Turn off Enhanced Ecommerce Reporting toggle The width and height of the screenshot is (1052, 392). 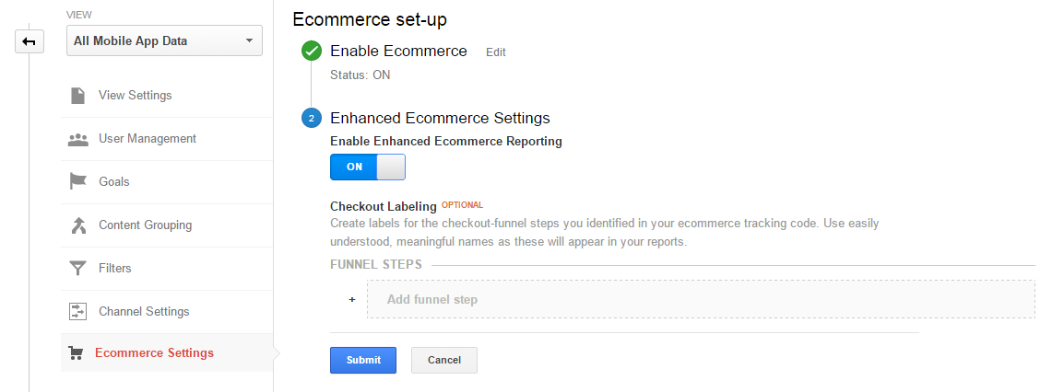point(368,167)
